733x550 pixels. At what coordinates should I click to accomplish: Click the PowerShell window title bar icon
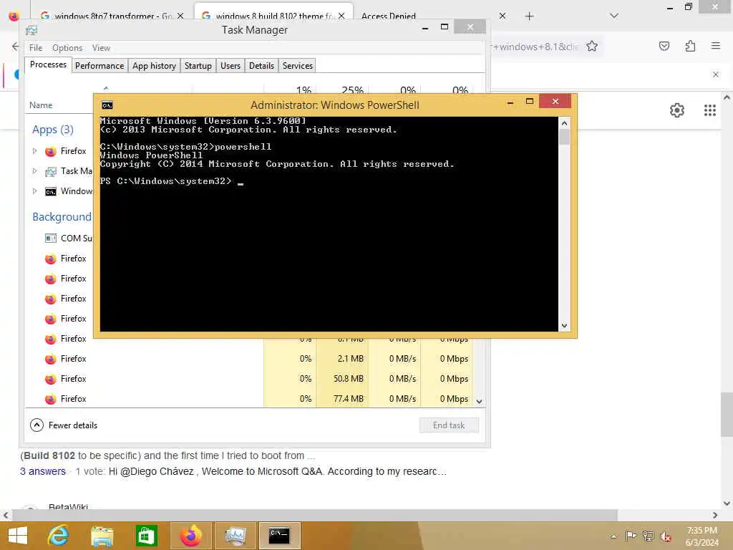pyautogui.click(x=107, y=105)
